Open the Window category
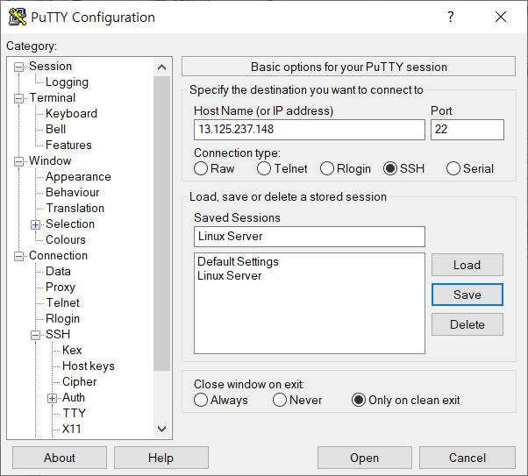Image resolution: width=528 pixels, height=476 pixels. click(50, 161)
